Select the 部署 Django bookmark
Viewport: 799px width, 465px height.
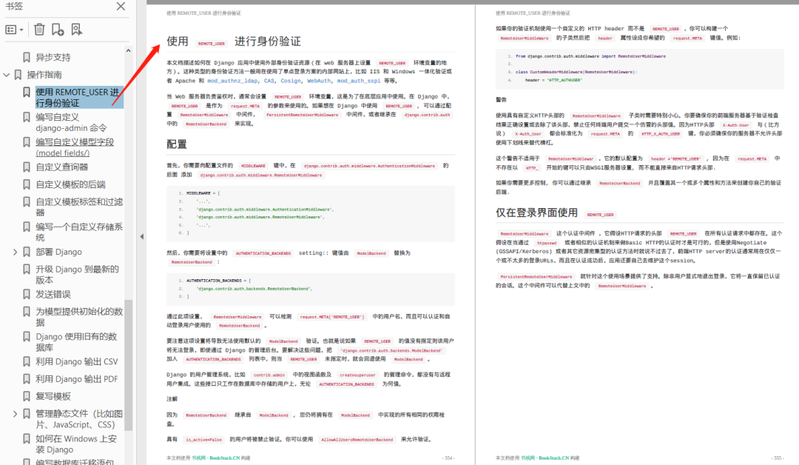point(58,252)
